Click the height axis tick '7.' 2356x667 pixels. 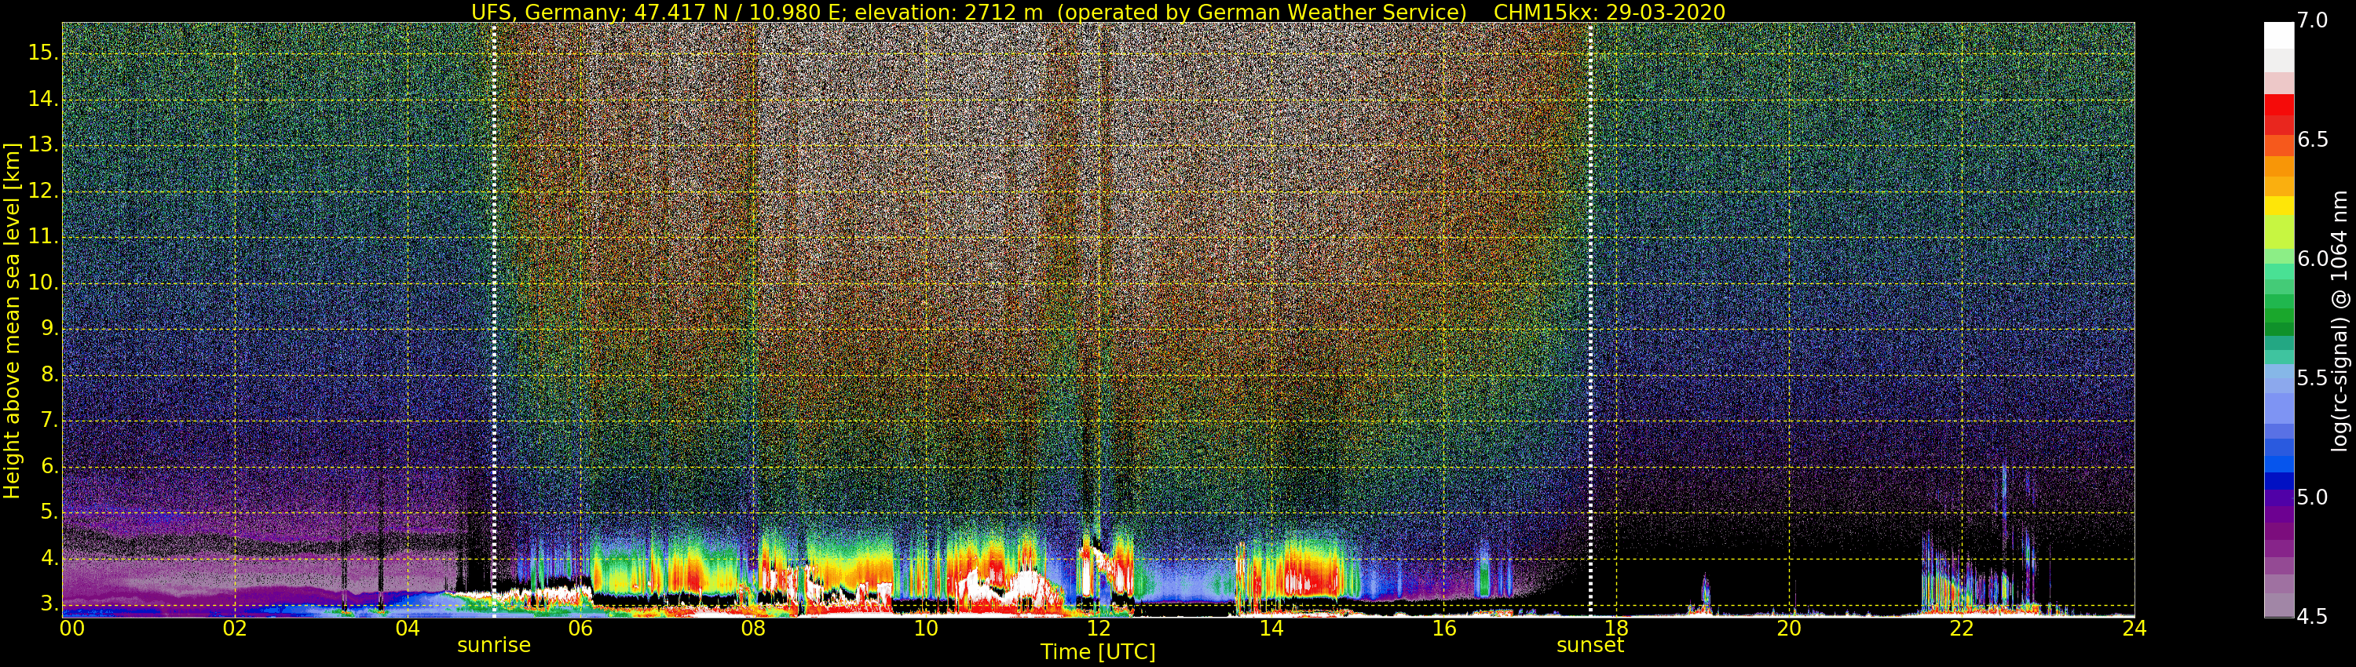tap(49, 421)
